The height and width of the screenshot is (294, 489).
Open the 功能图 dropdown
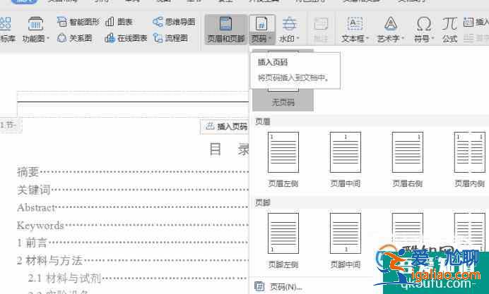pyautogui.click(x=36, y=30)
